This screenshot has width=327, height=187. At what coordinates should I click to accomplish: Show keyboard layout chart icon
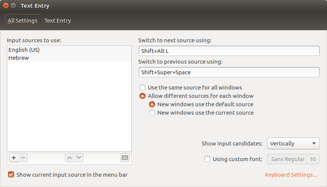(125, 158)
